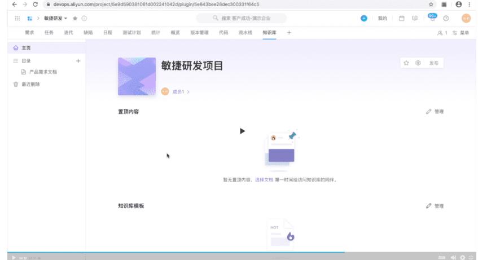This screenshot has height=260, width=478.
Task: Click the purple knowledge base cover image
Action: click(x=137, y=76)
